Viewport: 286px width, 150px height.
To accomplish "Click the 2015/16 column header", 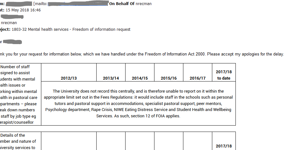I will click(169, 78).
